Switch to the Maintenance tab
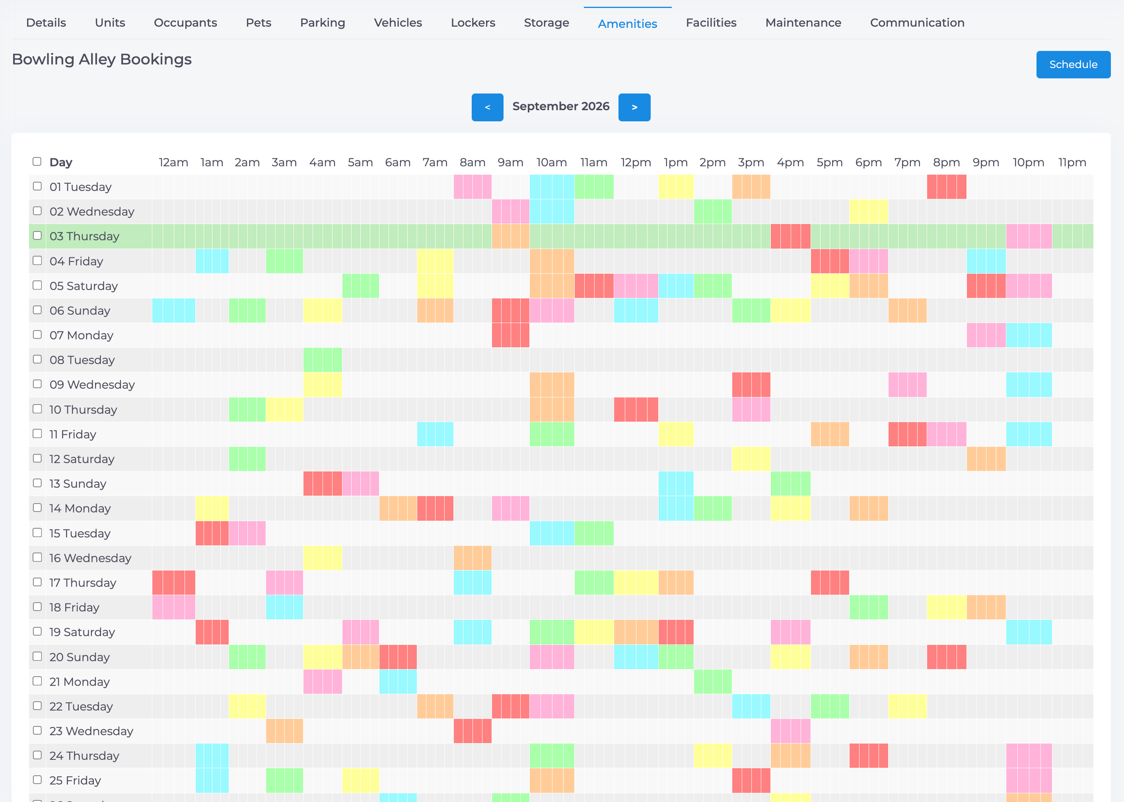Viewport: 1124px width, 802px height. pyautogui.click(x=803, y=23)
